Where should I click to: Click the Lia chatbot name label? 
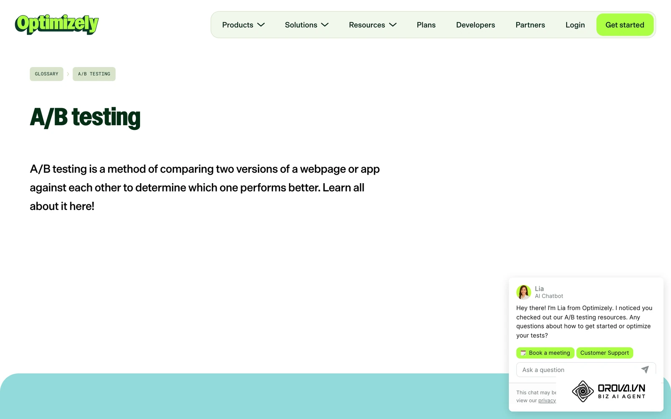click(x=539, y=289)
